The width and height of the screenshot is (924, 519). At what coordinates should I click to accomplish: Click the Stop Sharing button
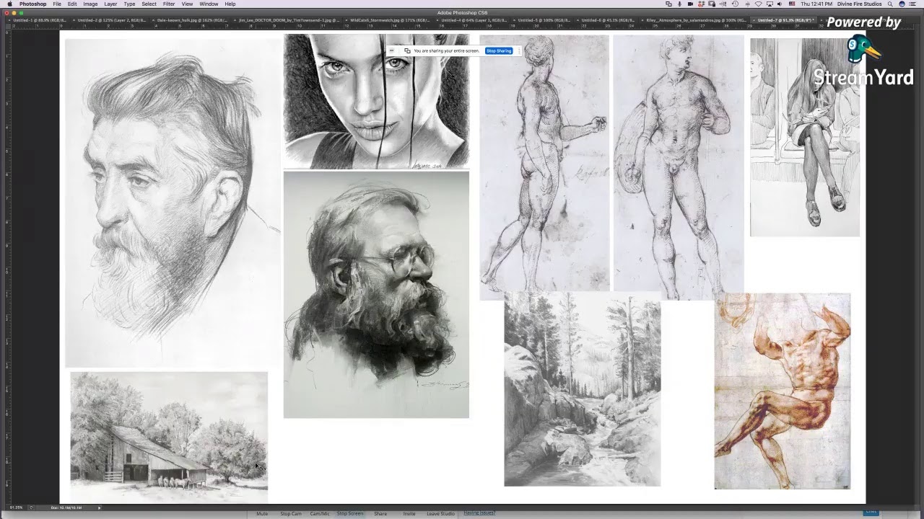[x=499, y=51]
